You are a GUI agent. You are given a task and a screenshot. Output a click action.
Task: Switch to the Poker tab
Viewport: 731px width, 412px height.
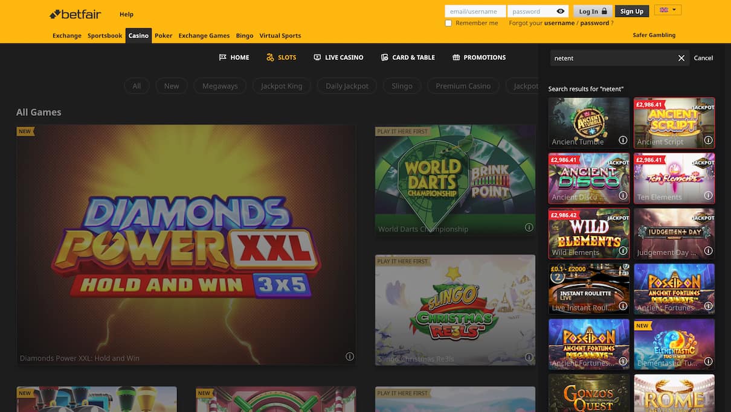163,36
